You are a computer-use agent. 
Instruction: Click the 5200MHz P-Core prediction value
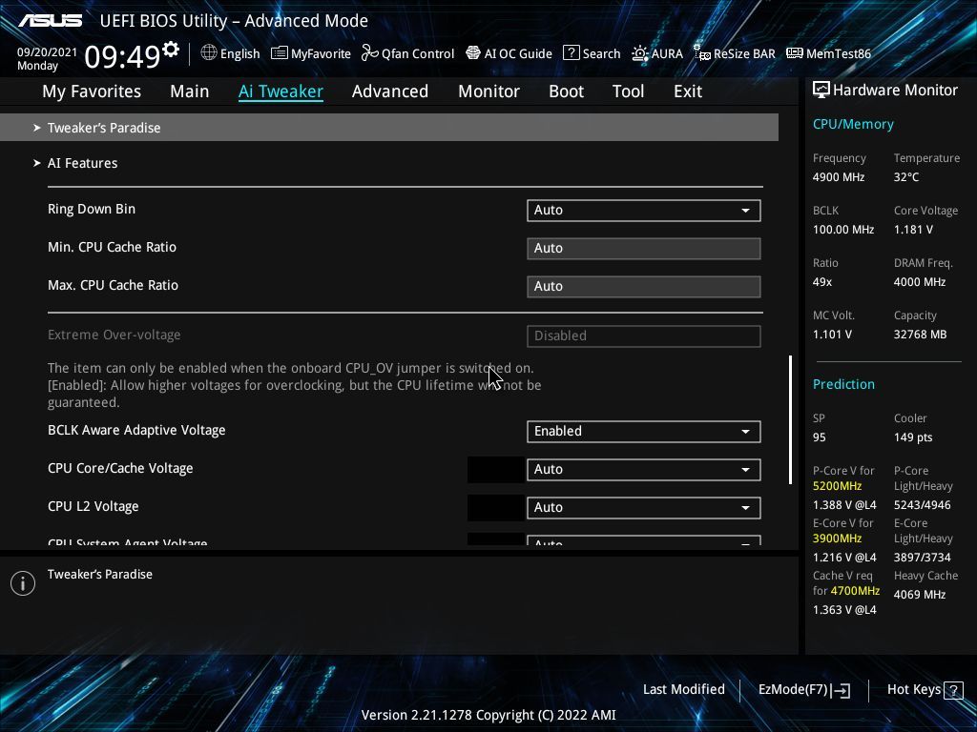[x=837, y=486]
